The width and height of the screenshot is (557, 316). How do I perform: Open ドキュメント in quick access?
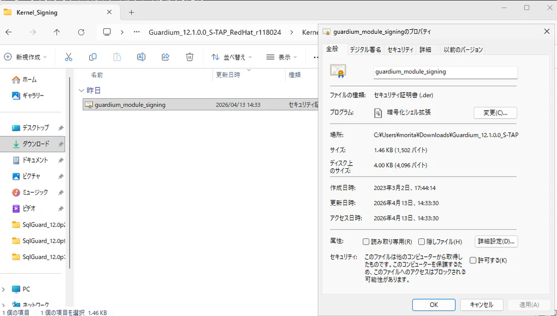30,160
